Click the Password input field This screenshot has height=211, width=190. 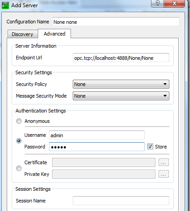97,147
